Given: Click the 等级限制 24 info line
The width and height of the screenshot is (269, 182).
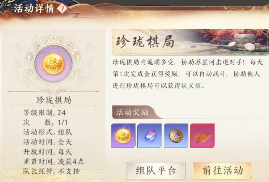Looking at the screenshot, I should pyautogui.click(x=44, y=113).
